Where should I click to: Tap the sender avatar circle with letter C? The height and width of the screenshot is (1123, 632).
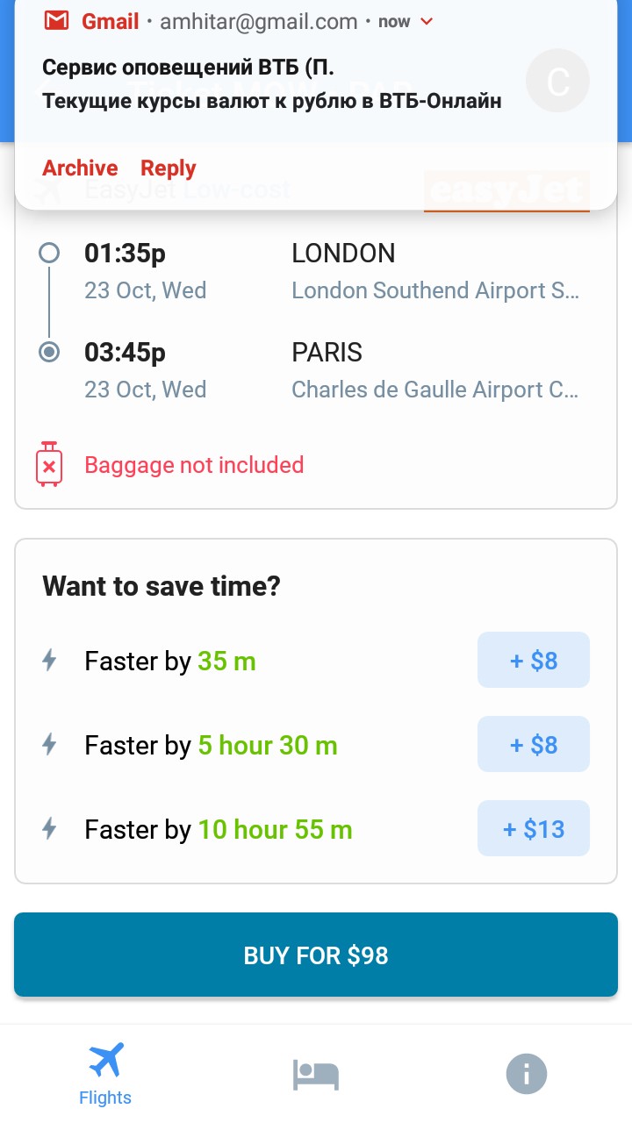pyautogui.click(x=557, y=81)
